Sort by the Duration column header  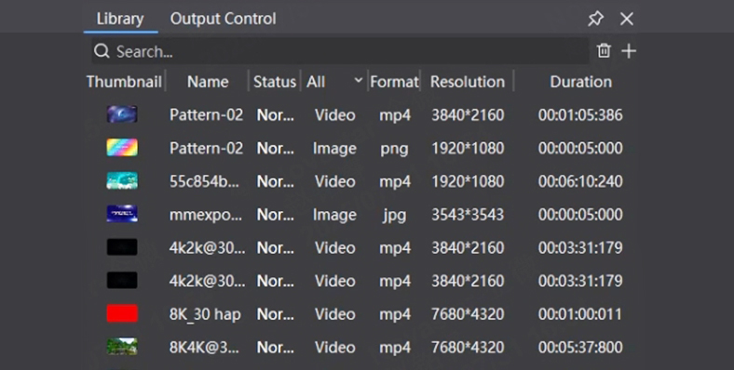(x=580, y=82)
